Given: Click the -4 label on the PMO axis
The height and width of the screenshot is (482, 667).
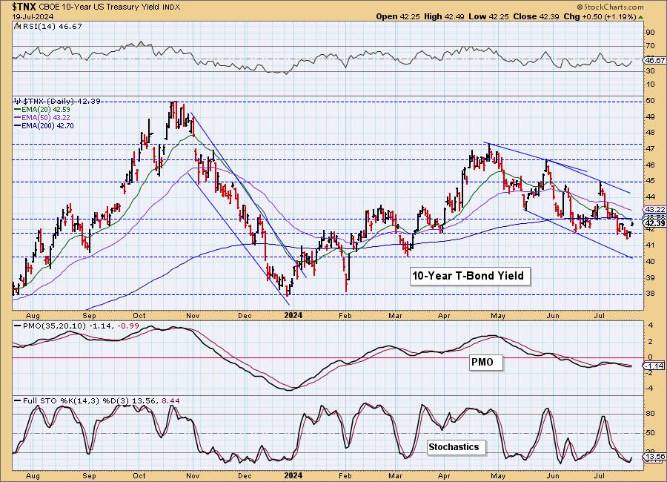Looking at the screenshot, I should pos(649,388).
